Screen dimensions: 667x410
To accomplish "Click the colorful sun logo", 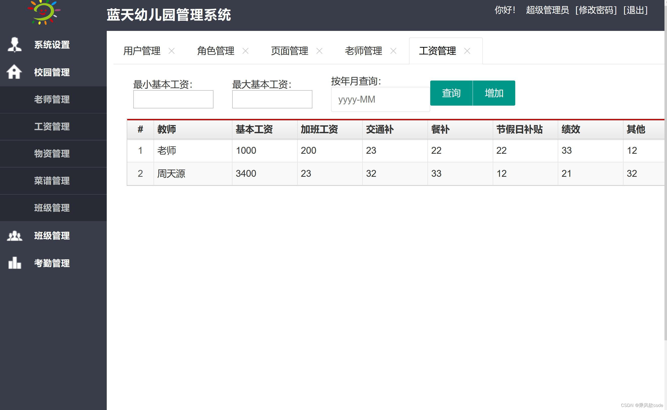I will [43, 12].
